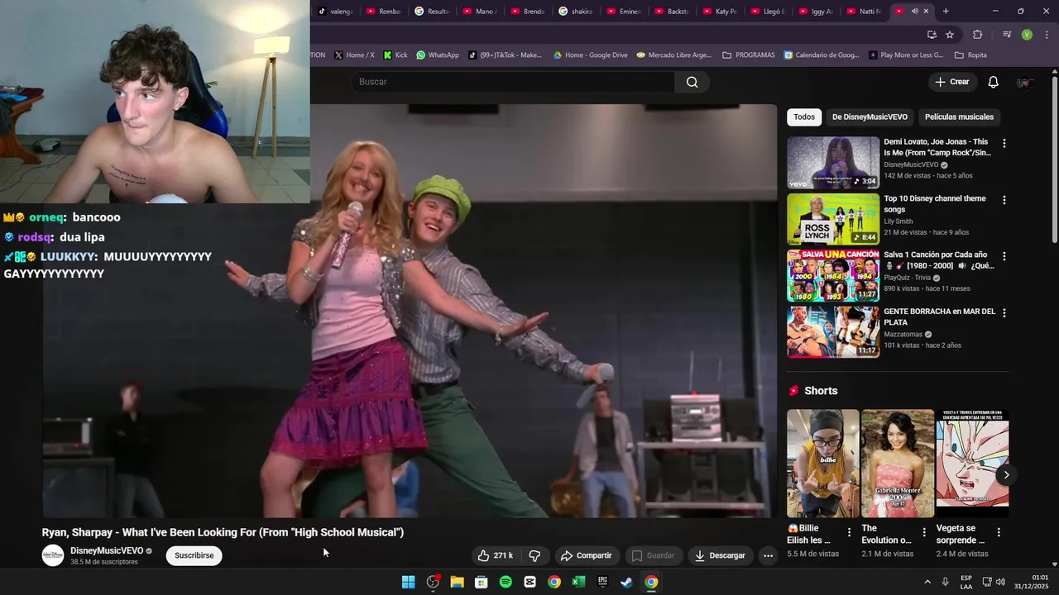
Task: Open more actions ellipsis below video
Action: (768, 555)
